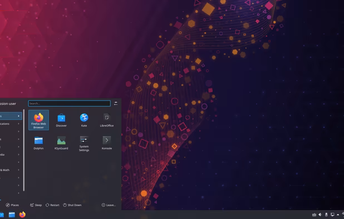Click the launcher category list scrollbar

24,150
